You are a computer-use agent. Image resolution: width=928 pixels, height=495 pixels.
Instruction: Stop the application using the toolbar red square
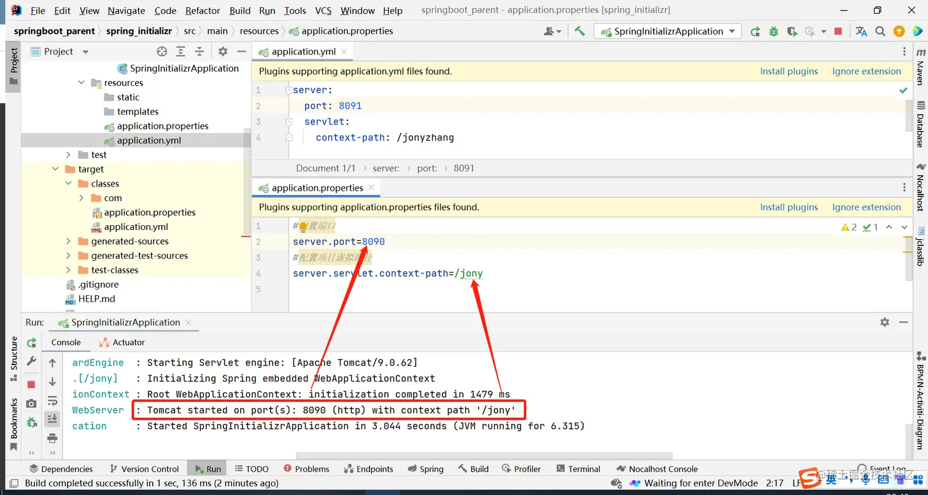[838, 31]
